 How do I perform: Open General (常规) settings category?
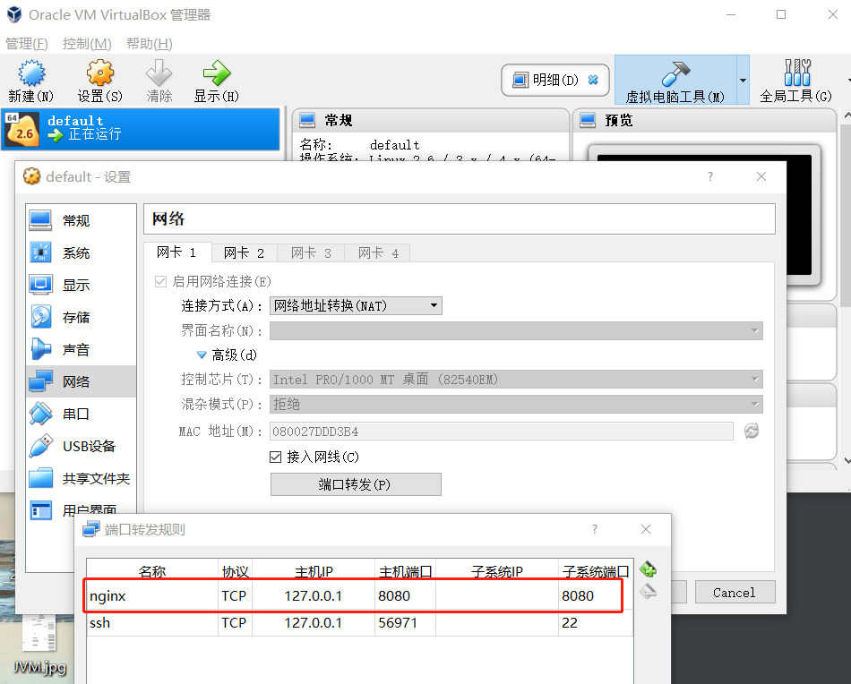81,220
